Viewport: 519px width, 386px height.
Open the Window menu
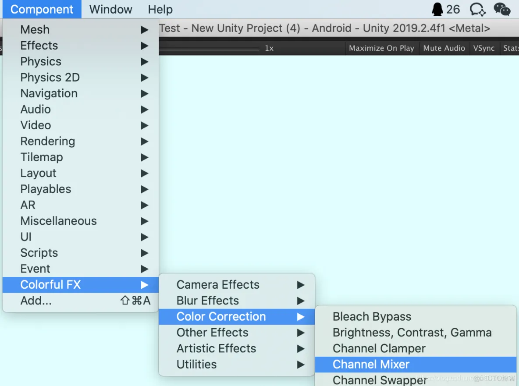[110, 9]
